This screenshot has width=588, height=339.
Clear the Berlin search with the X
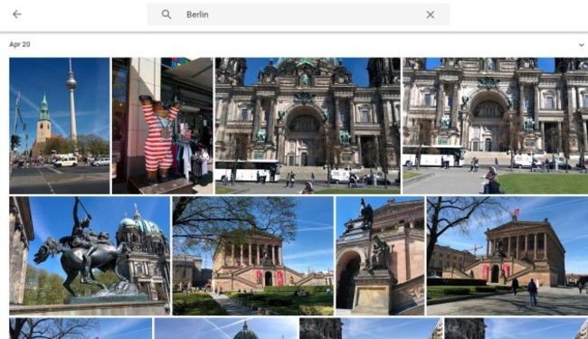click(430, 14)
